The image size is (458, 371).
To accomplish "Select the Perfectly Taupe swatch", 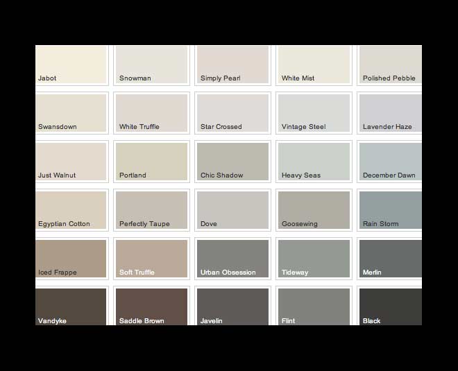I will [x=151, y=210].
